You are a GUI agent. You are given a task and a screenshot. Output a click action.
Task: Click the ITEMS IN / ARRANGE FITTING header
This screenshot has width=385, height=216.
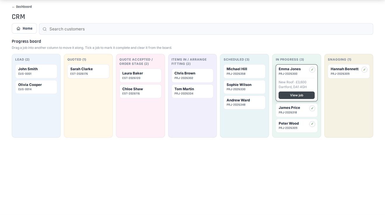coord(189,61)
